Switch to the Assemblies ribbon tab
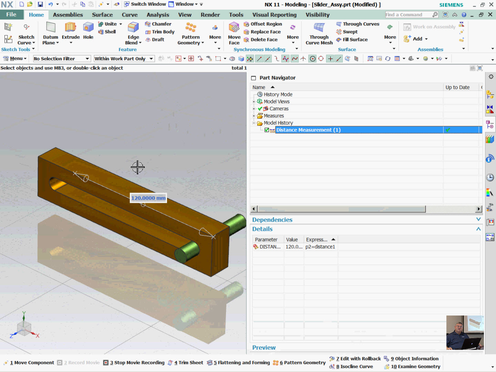 pos(68,14)
